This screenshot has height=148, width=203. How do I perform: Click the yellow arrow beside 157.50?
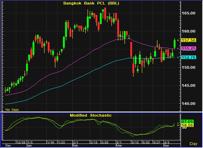pyautogui.click(x=178, y=40)
